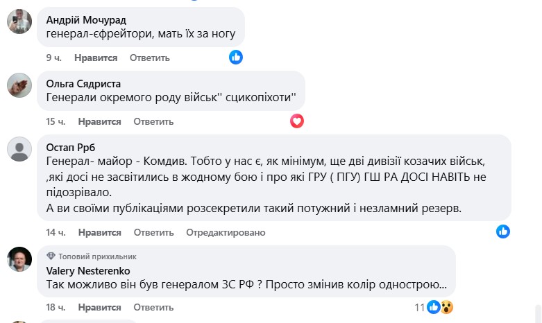Viewport: 542px width, 323px height.
Task: Like Ольга Сядриста's comment via Нравится
Action: (99, 121)
